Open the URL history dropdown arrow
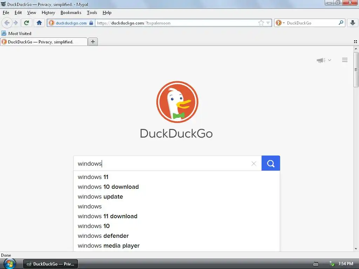 268,23
